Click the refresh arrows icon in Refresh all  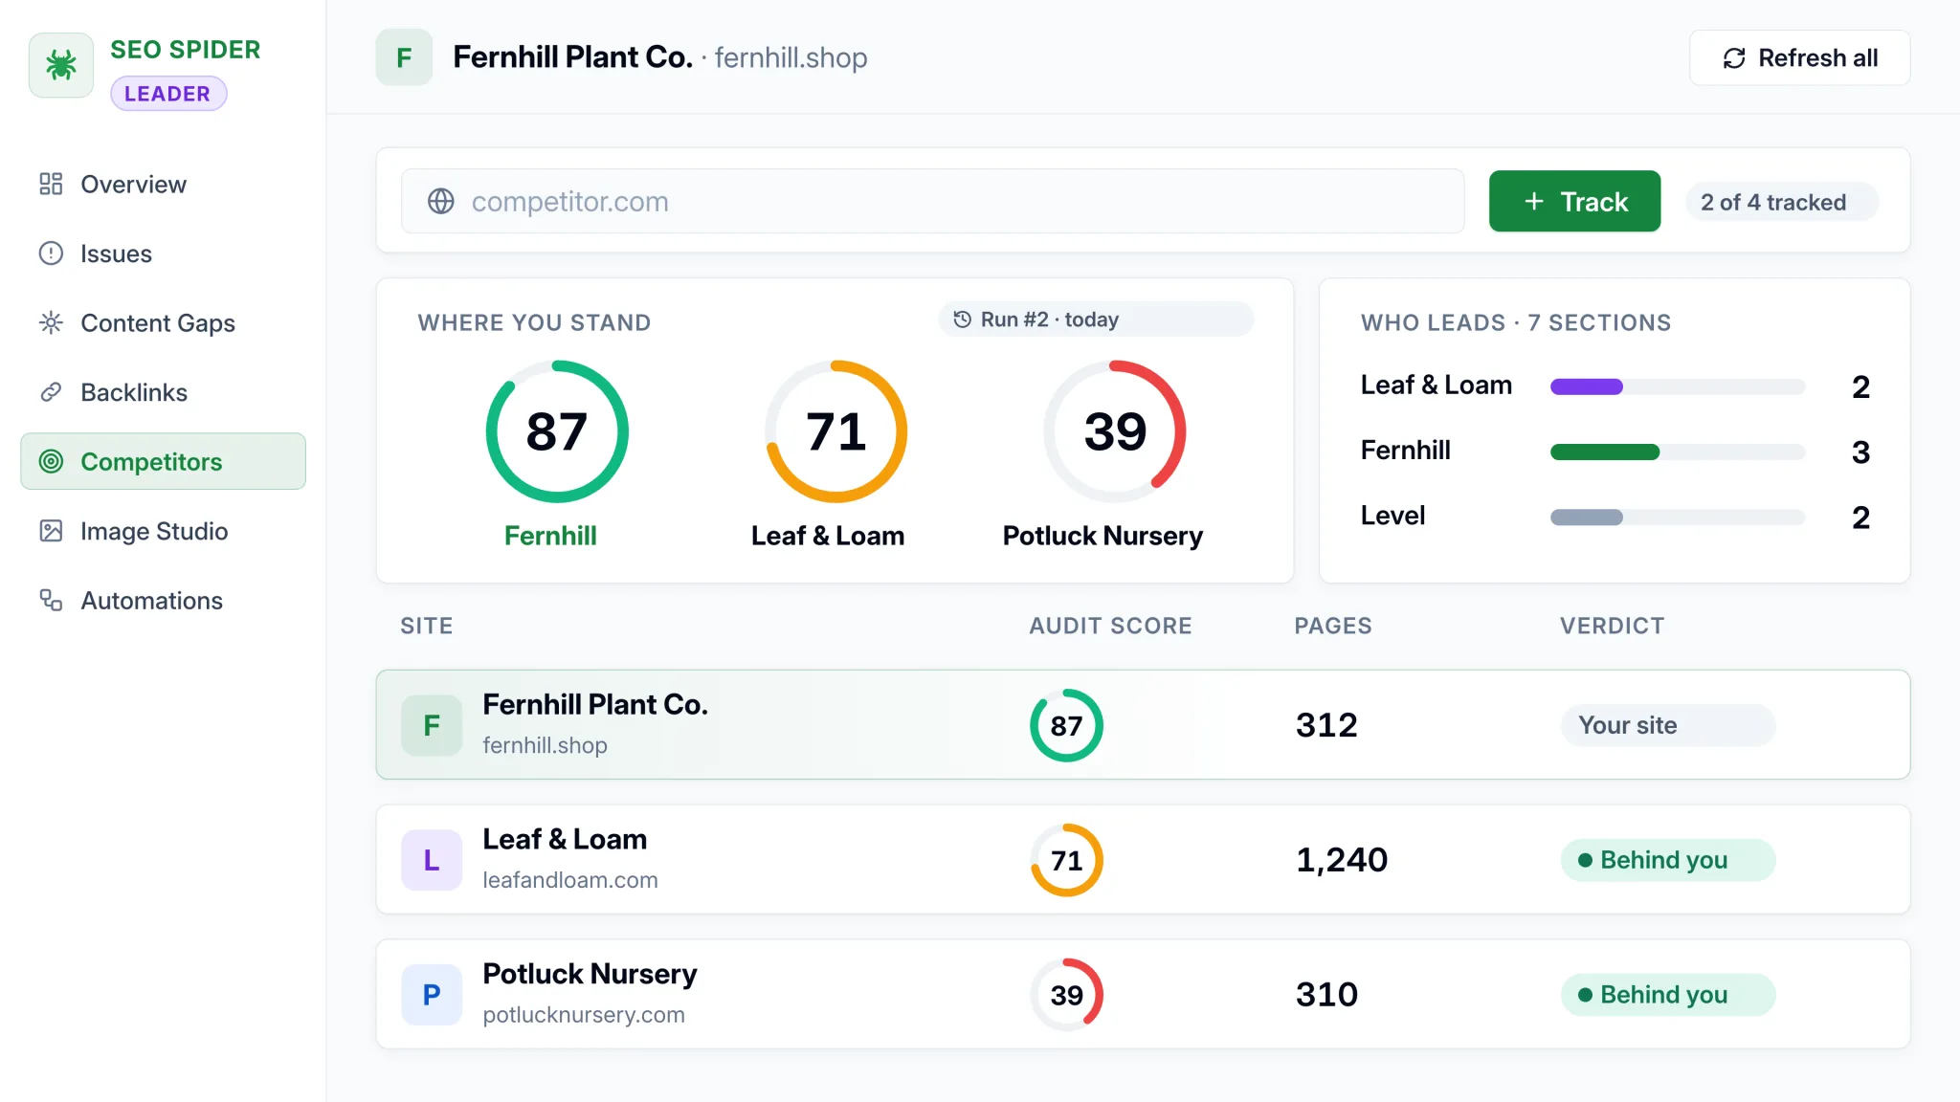1734,58
